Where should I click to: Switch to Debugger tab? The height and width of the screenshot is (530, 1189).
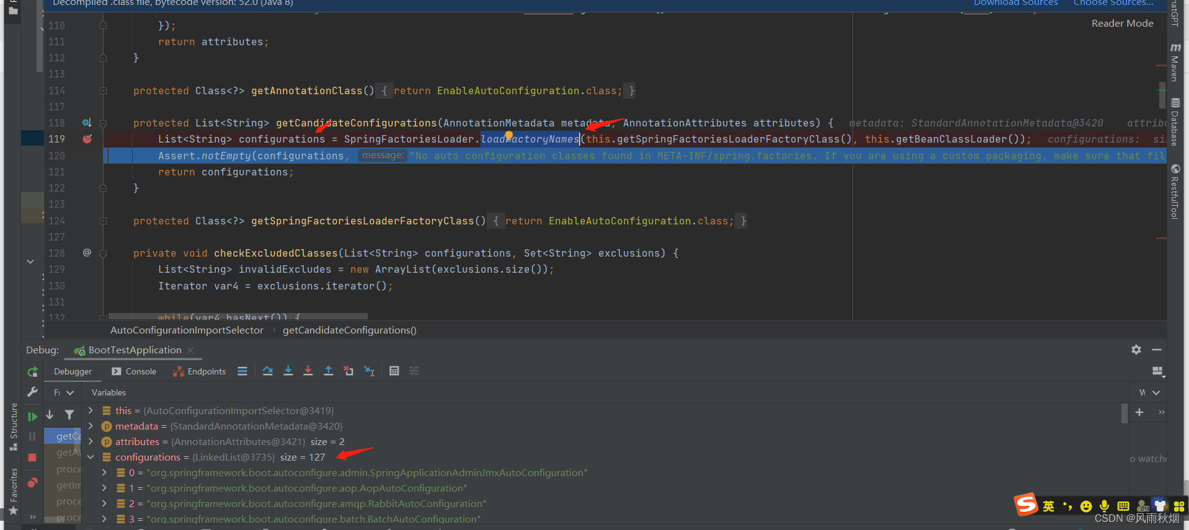tap(73, 371)
